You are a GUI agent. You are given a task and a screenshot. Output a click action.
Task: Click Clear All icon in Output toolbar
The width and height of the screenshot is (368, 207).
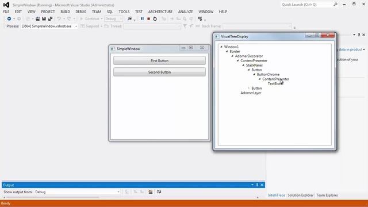[151, 192]
